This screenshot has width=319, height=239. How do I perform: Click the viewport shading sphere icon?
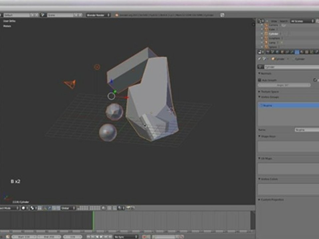pos(23,208)
